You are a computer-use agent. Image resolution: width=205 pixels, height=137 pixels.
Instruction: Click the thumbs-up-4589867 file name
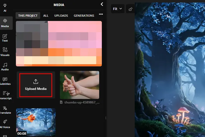click(82, 102)
